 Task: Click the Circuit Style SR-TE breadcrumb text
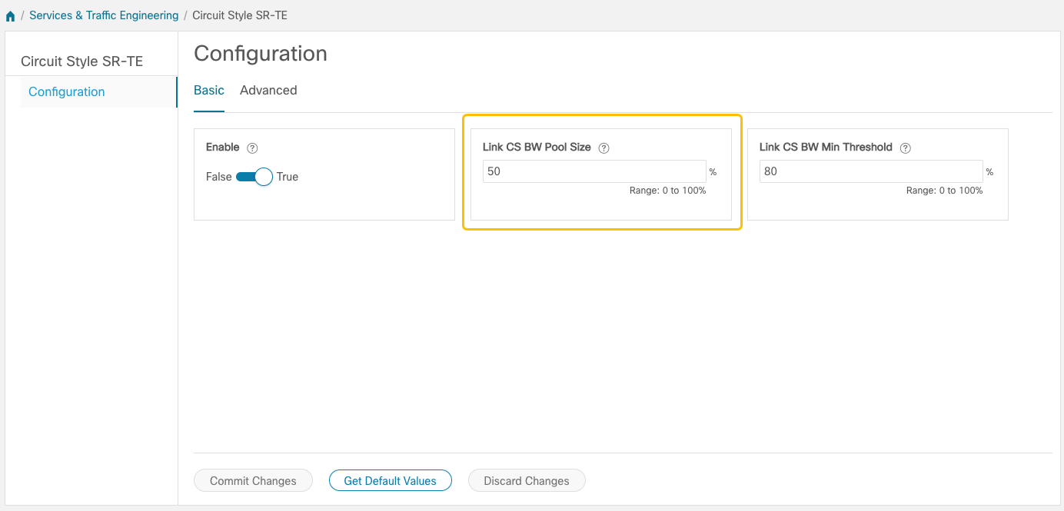pyautogui.click(x=240, y=15)
